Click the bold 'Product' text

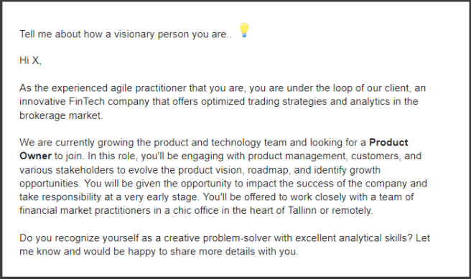(388, 142)
